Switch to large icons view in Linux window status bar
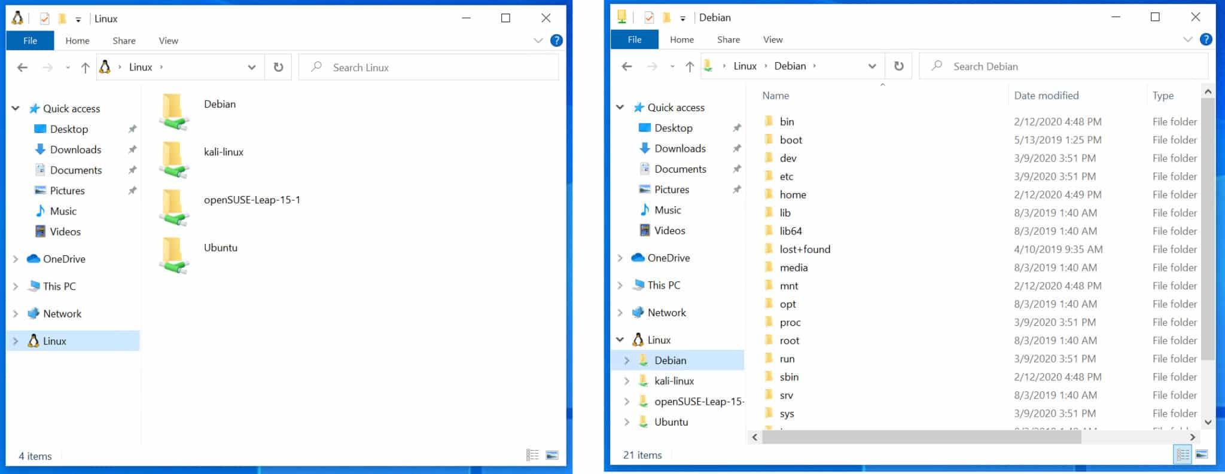1225x474 pixels. click(x=552, y=455)
